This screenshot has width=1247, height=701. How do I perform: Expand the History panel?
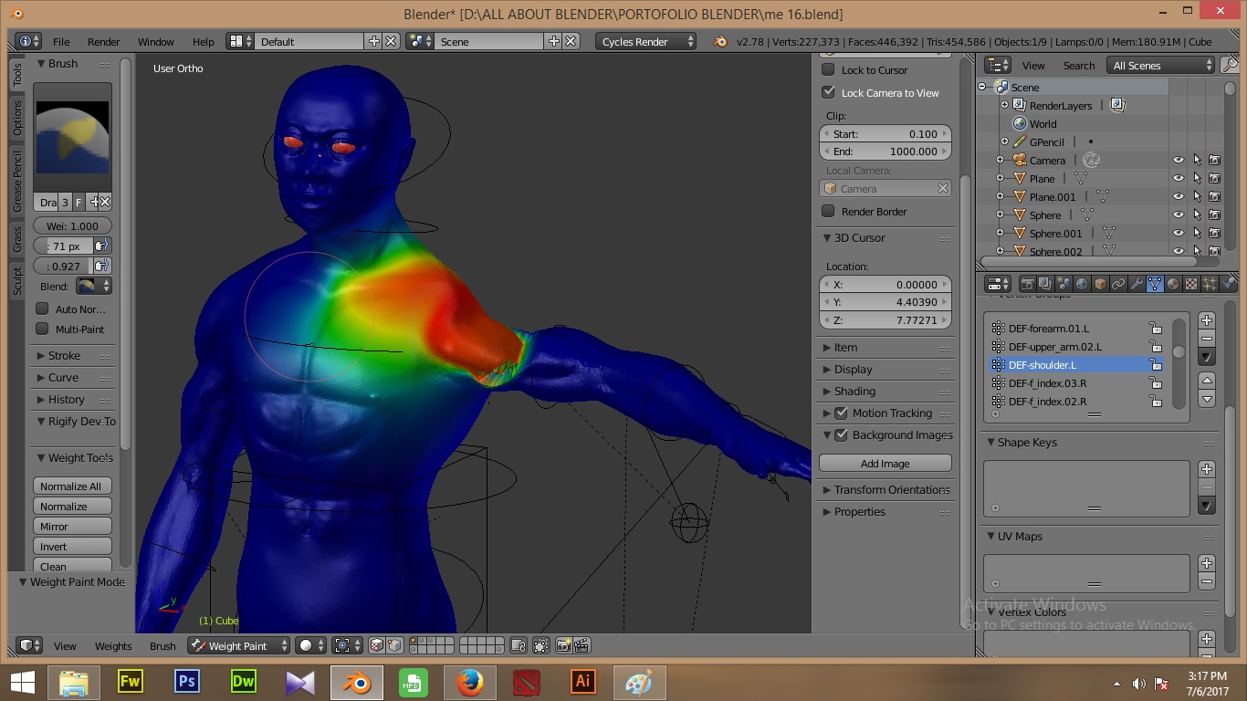[x=66, y=399]
